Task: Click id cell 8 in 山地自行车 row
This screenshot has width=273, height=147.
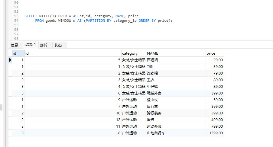Action: 73,133
